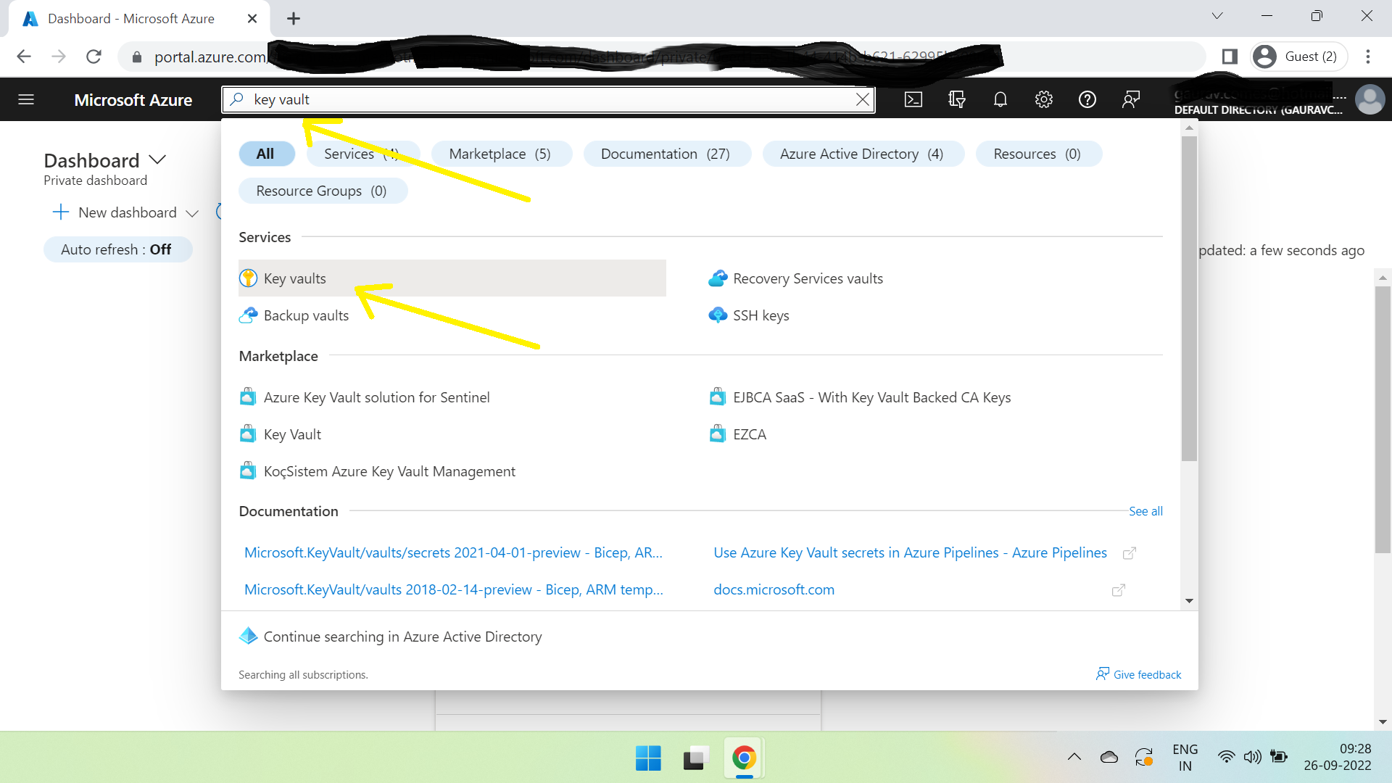Click Give feedback link
Viewport: 1392px width, 783px height.
click(1139, 674)
